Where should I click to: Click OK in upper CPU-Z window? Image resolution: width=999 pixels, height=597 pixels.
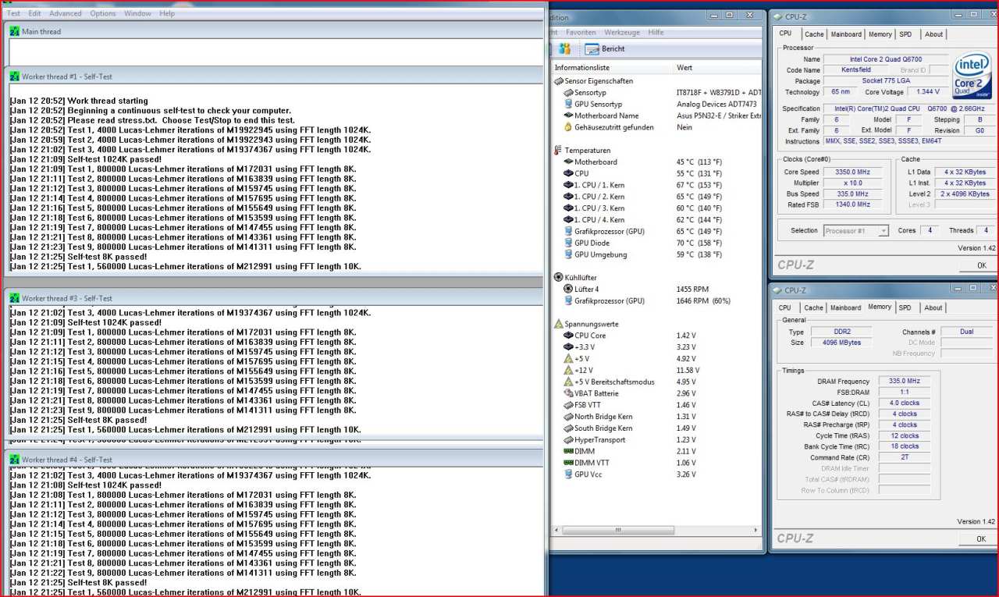[x=981, y=265]
